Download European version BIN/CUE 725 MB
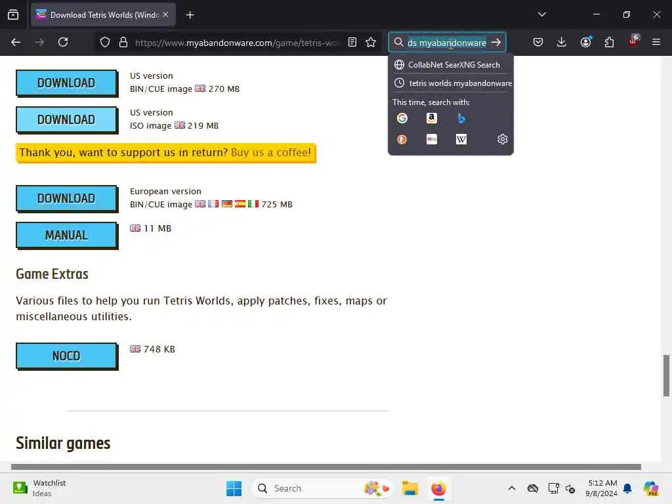 click(66, 198)
